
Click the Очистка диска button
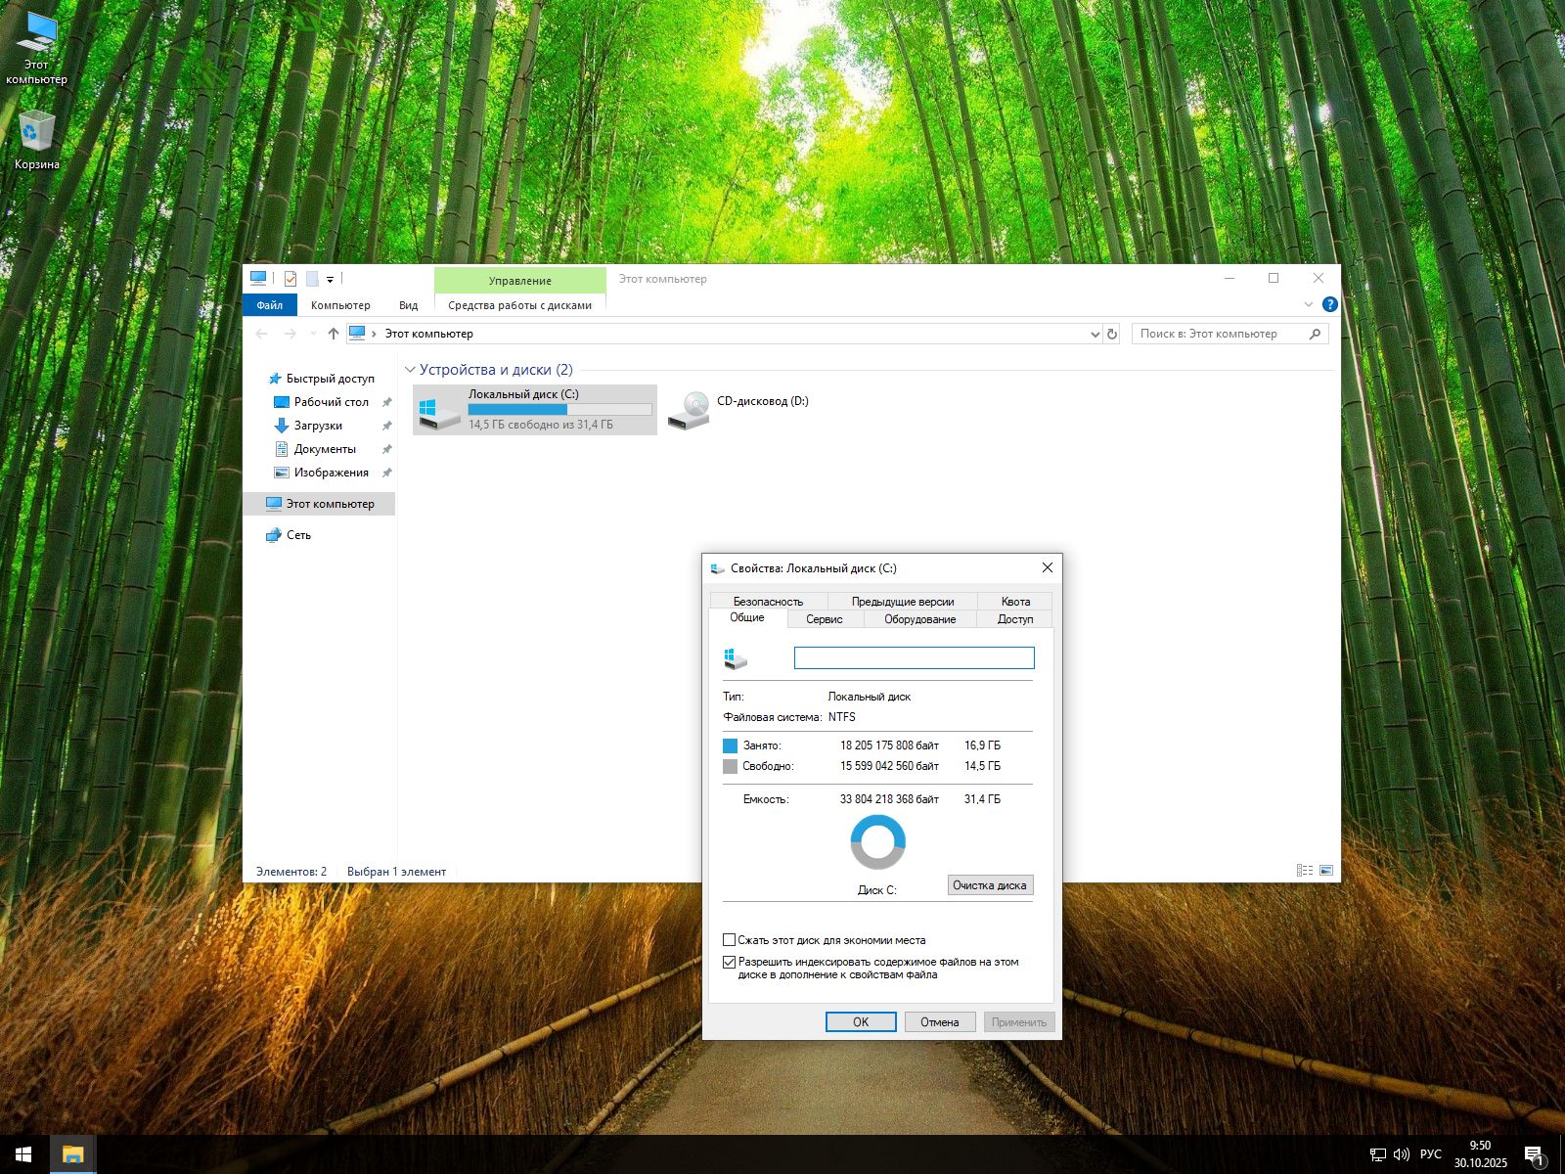(x=989, y=884)
